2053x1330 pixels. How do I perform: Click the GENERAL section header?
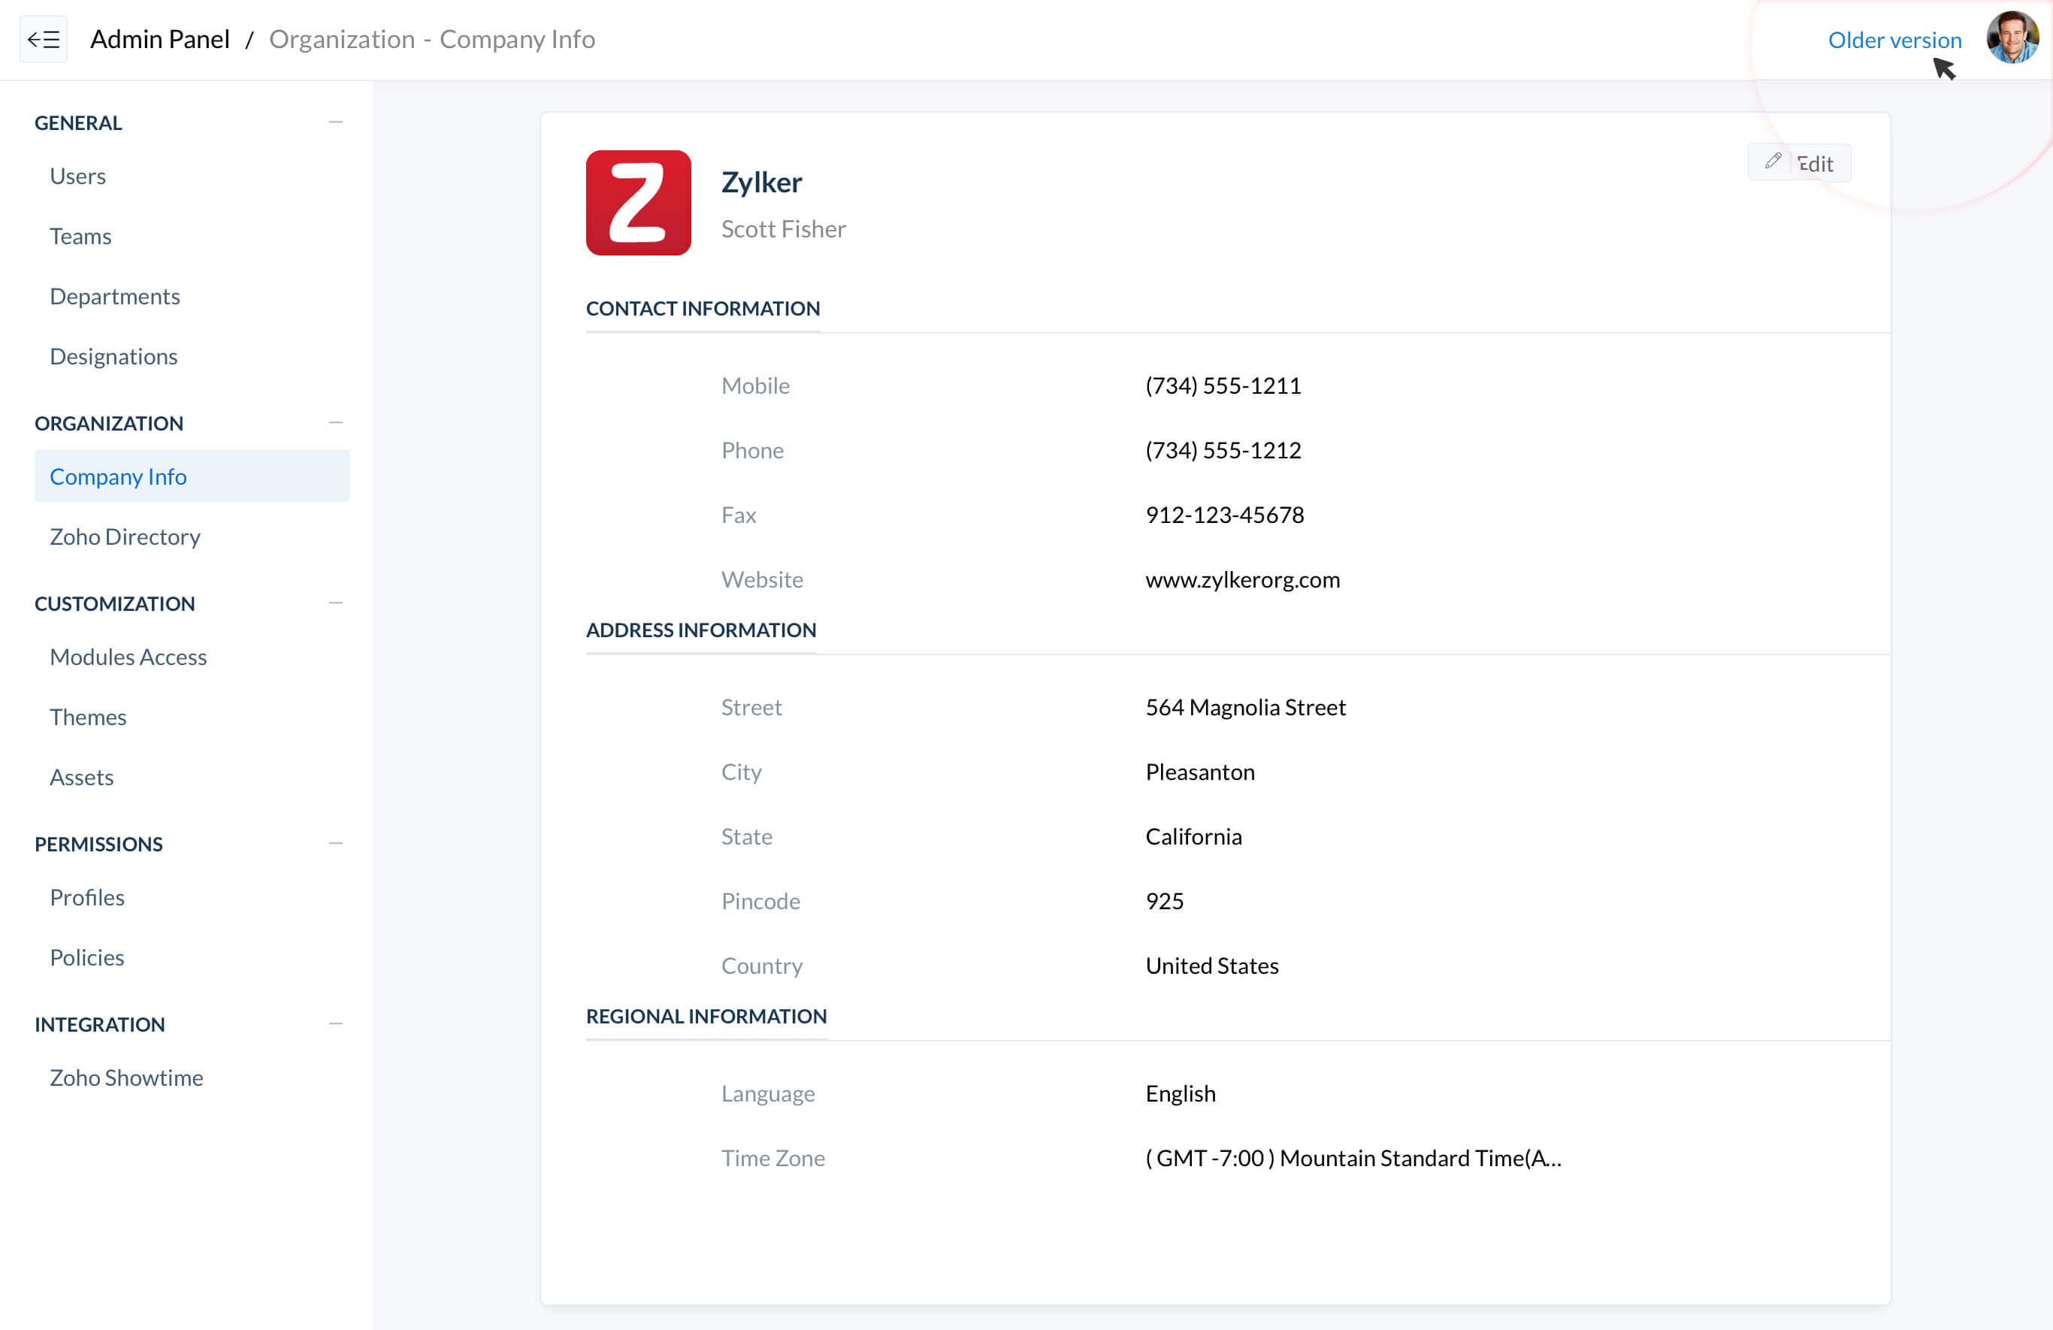(x=77, y=122)
